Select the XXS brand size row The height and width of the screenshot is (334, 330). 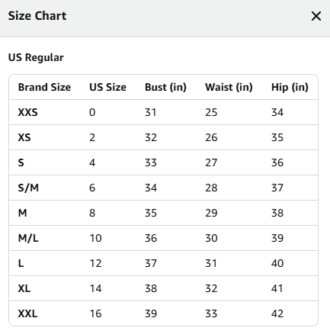163,112
